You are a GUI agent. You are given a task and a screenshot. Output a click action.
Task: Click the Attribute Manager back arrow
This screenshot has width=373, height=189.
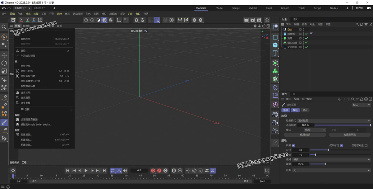(x=340, y=99)
